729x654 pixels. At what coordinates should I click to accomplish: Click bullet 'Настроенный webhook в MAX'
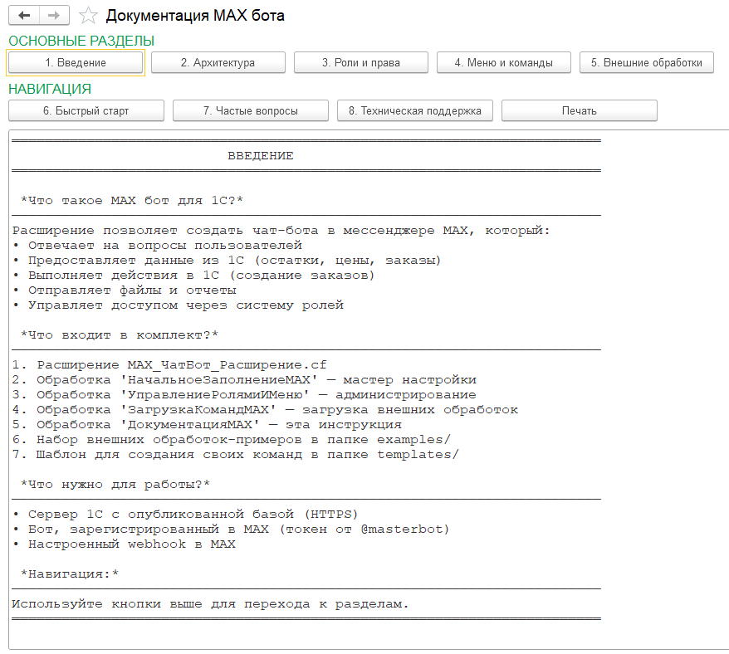(x=125, y=544)
